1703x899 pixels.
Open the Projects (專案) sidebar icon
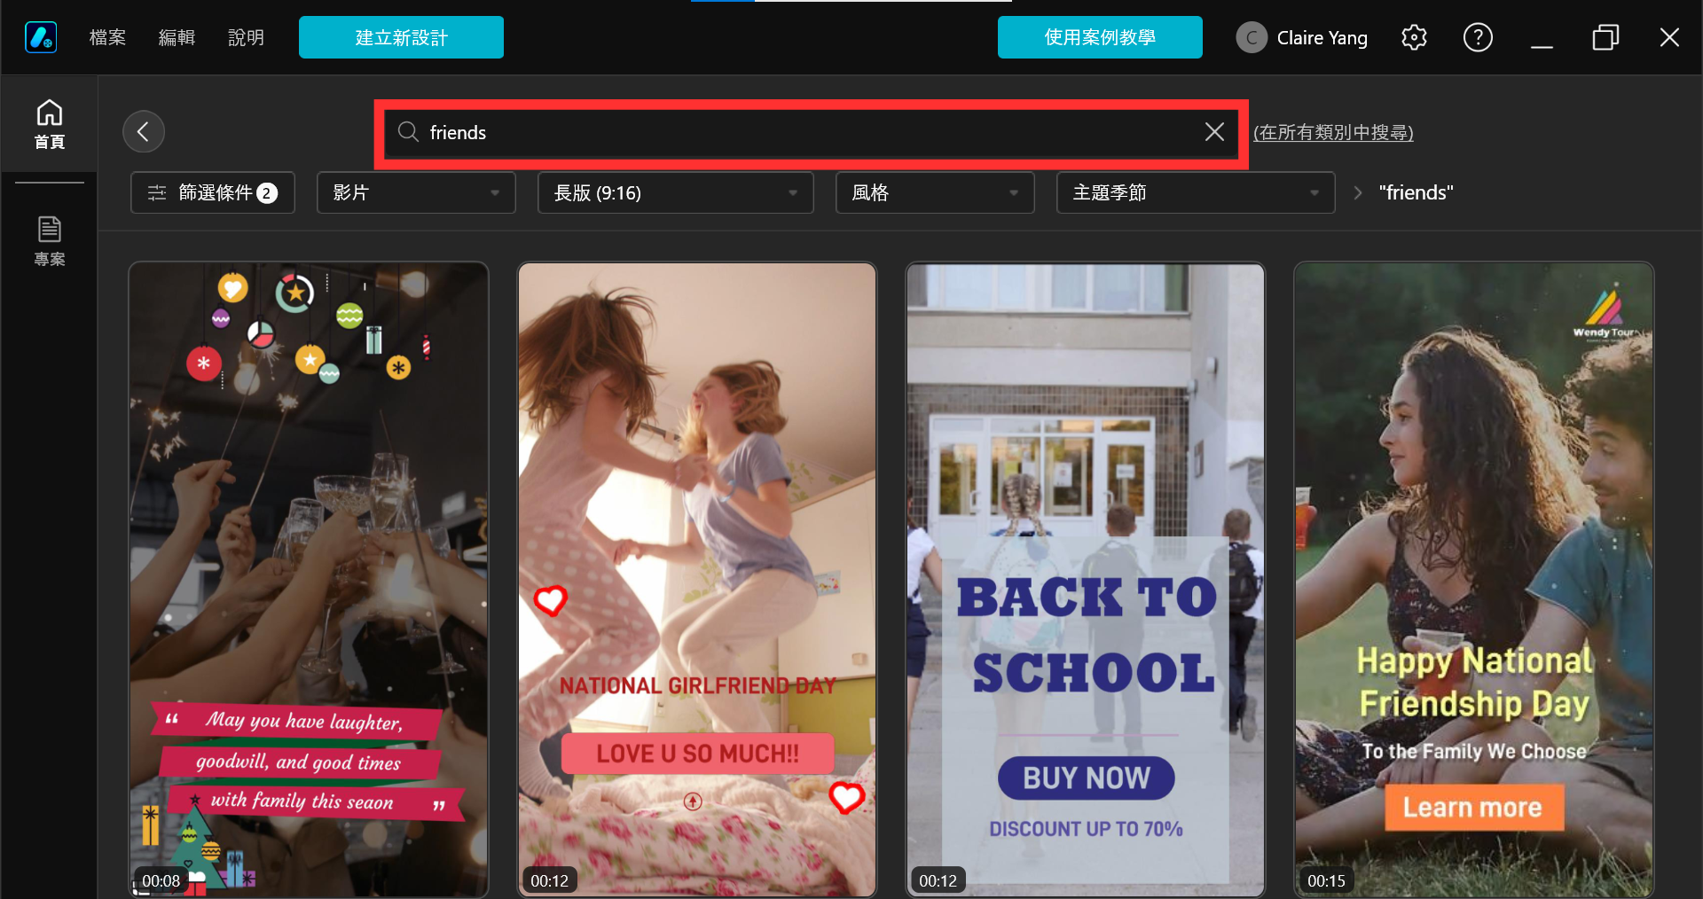[x=49, y=240]
